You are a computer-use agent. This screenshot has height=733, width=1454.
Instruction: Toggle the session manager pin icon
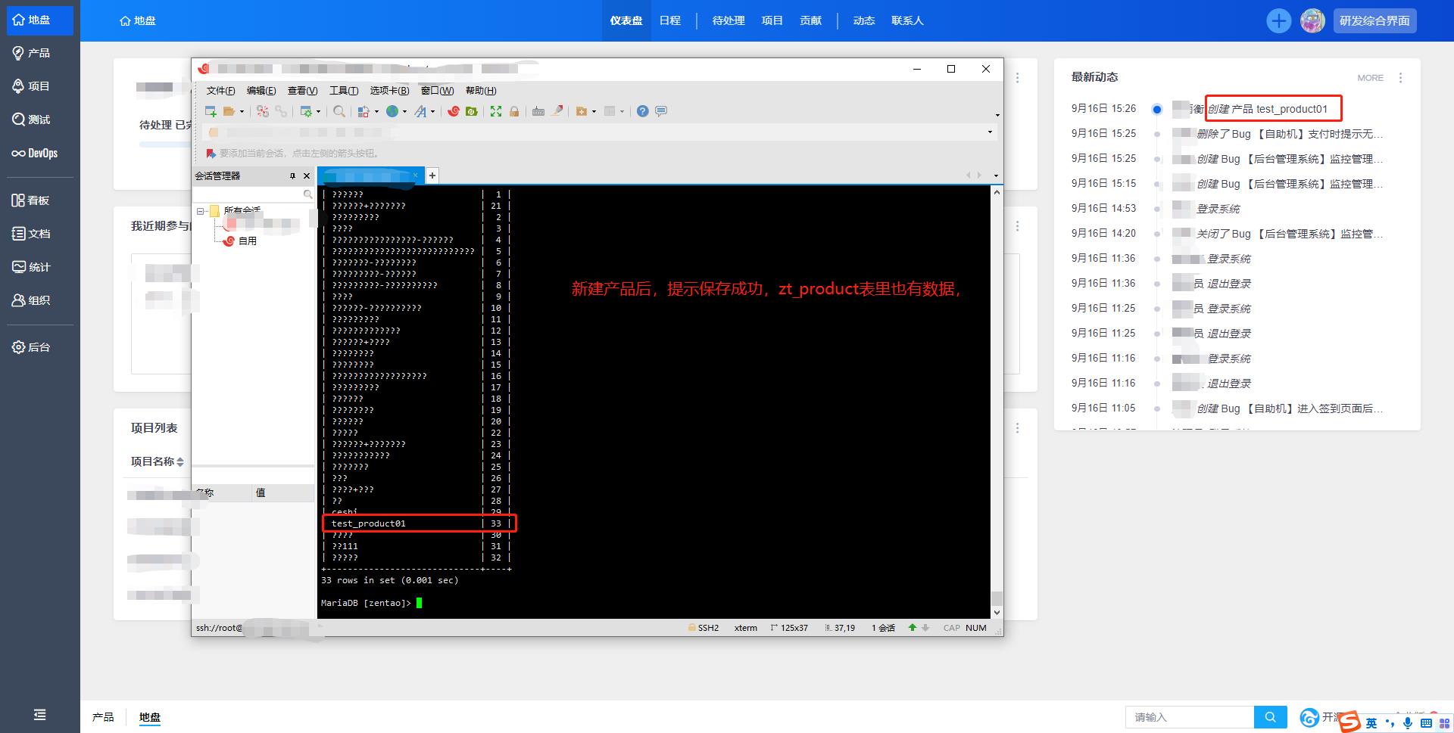point(292,175)
